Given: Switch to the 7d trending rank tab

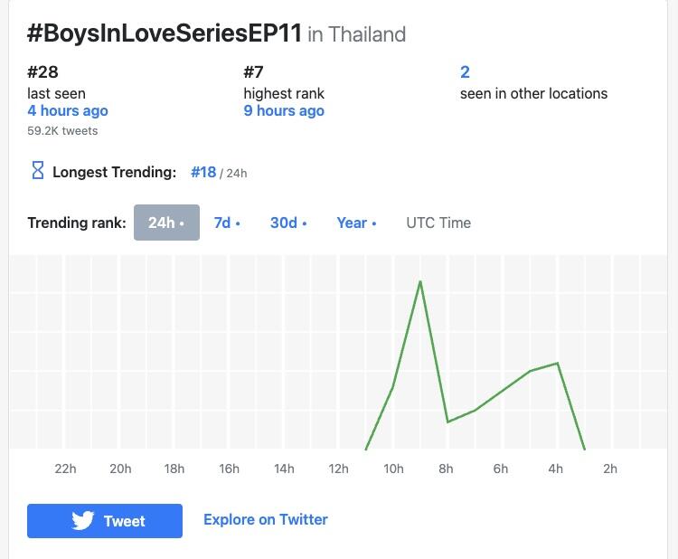Looking at the screenshot, I should coord(226,223).
